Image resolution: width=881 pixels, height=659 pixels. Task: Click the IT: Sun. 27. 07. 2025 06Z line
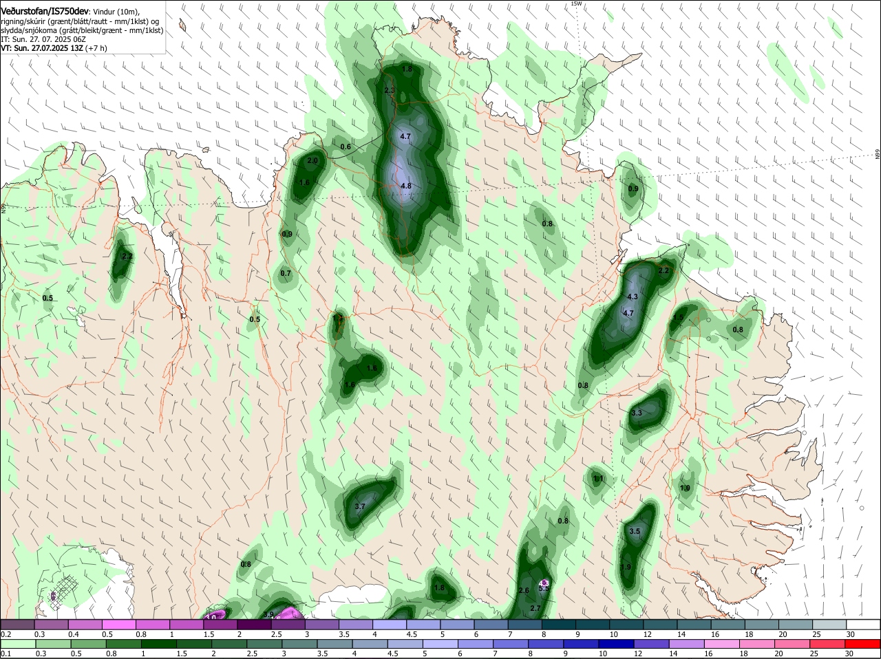tap(43, 39)
